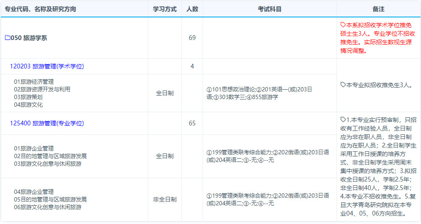Click the folder icon beside 050 旅游学系
421x224 pixels.
click(x=7, y=38)
